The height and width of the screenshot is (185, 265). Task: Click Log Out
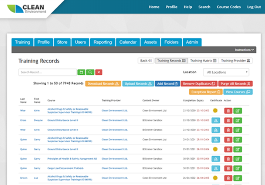pos(254,7)
